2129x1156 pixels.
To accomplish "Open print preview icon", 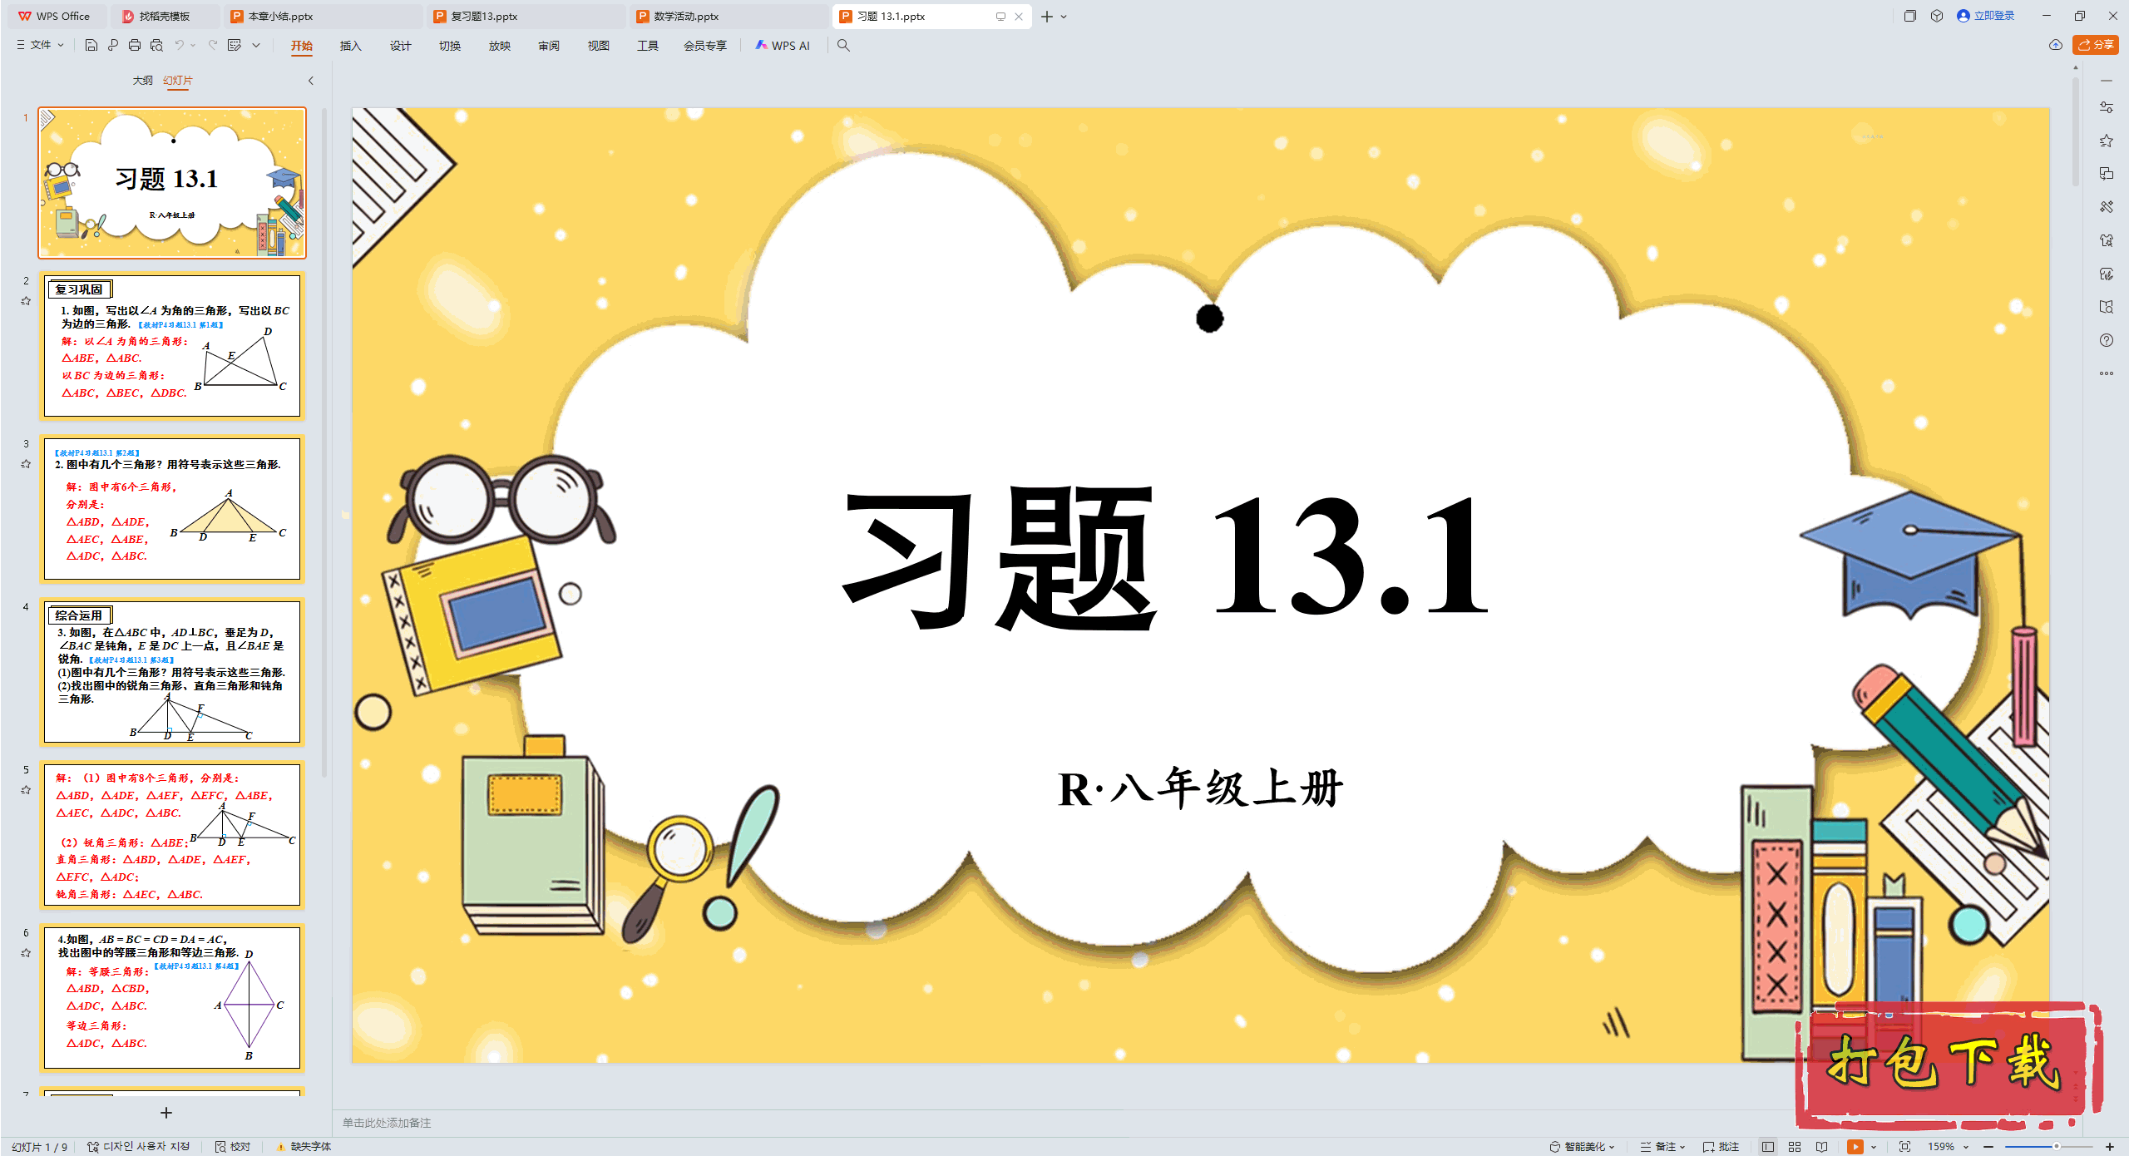I will tap(156, 45).
